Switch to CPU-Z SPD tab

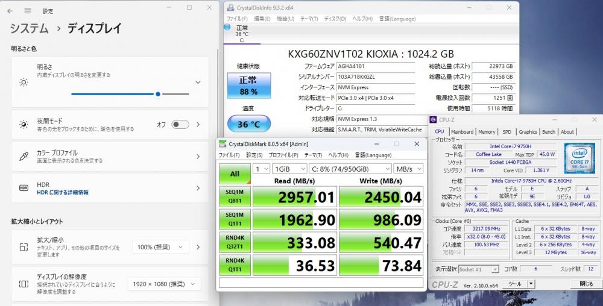(507, 132)
